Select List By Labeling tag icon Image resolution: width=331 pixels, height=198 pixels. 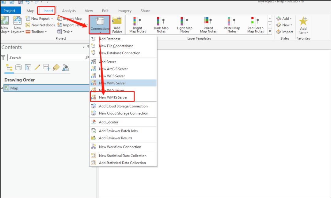click(56, 67)
